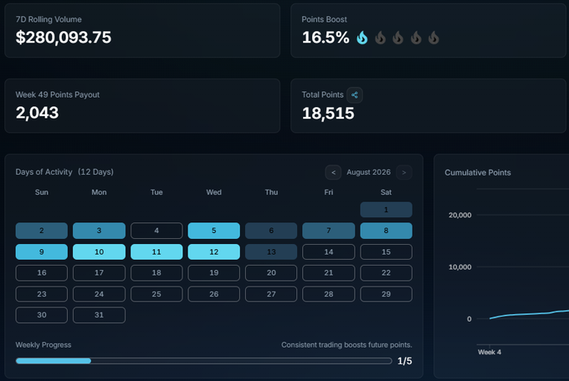
Task: Open day 10 in activity calendar
Action: (x=99, y=251)
